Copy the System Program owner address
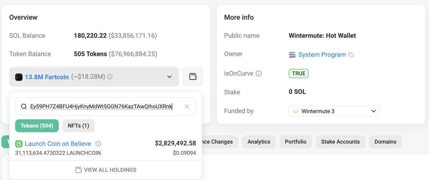 351,55
